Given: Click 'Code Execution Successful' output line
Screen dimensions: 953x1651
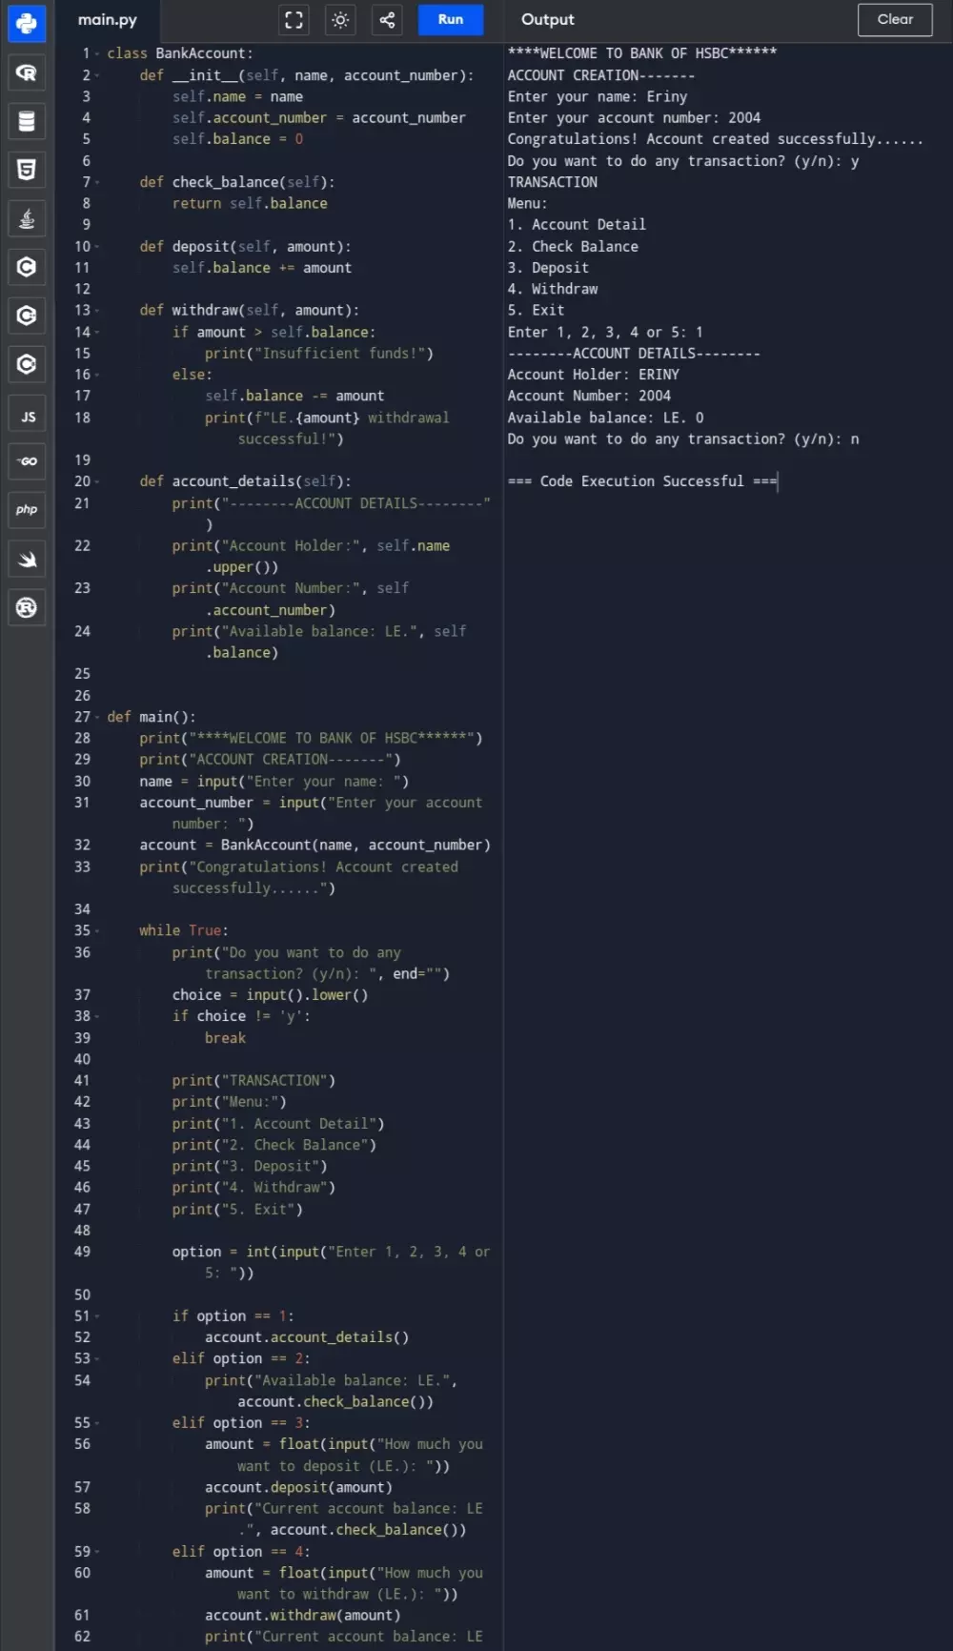Looking at the screenshot, I should click(x=642, y=481).
